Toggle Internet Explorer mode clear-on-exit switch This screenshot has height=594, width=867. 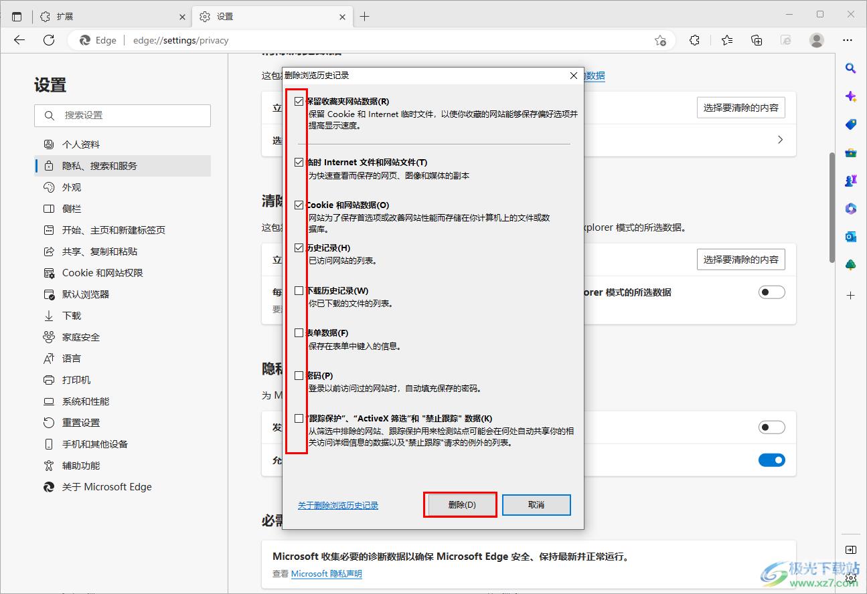[x=771, y=292]
